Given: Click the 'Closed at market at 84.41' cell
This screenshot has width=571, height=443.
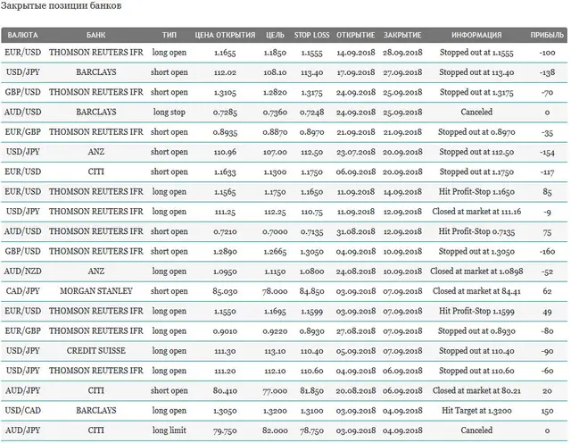Looking at the screenshot, I should tap(476, 291).
